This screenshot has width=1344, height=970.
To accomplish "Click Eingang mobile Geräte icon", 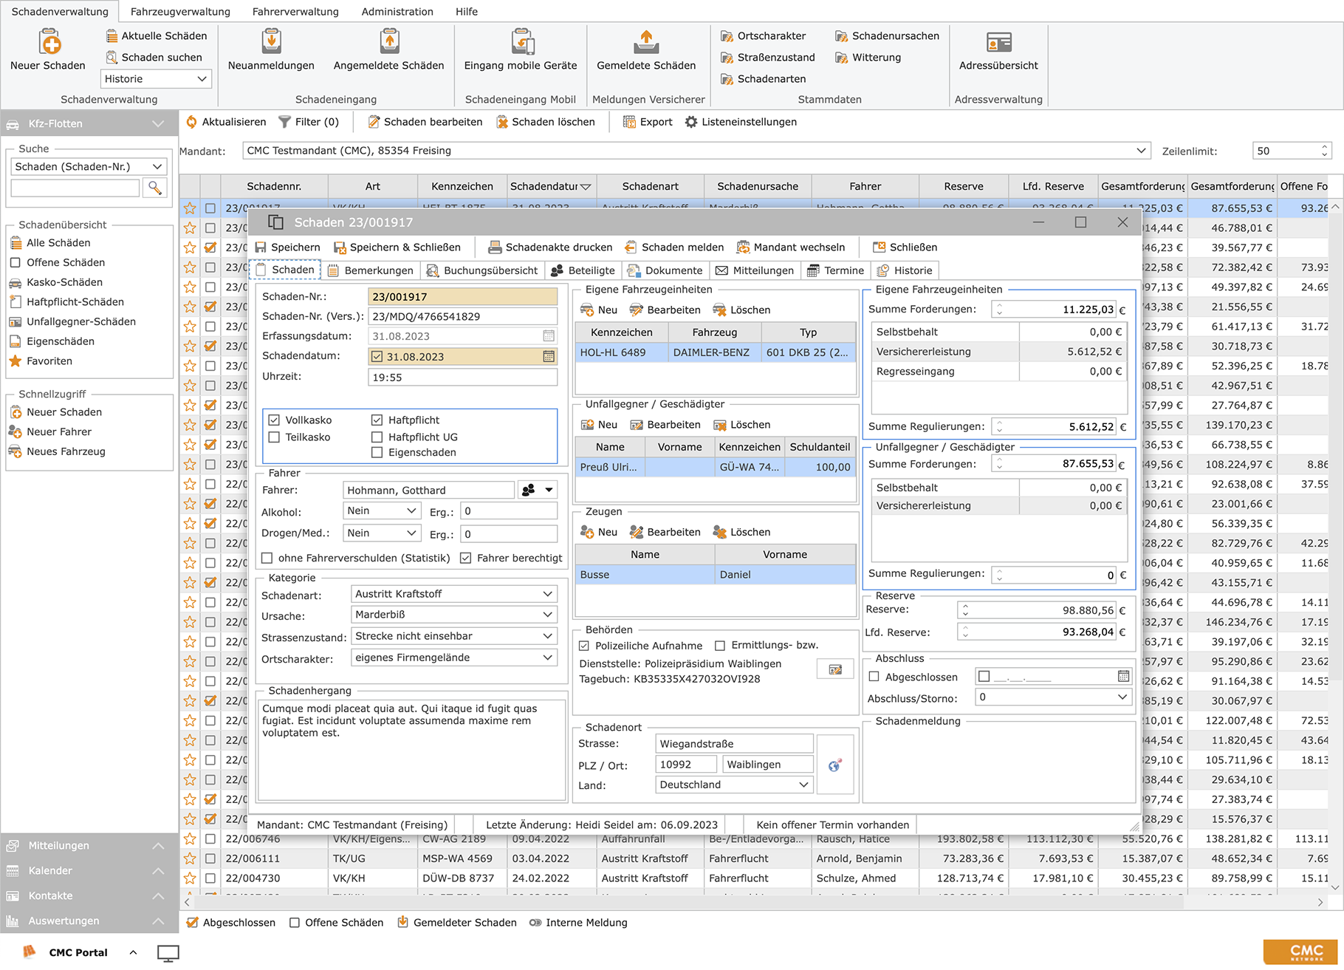I will click(x=521, y=41).
